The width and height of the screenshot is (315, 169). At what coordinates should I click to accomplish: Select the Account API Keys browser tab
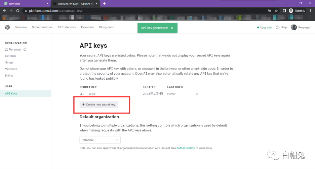coord(75,4)
